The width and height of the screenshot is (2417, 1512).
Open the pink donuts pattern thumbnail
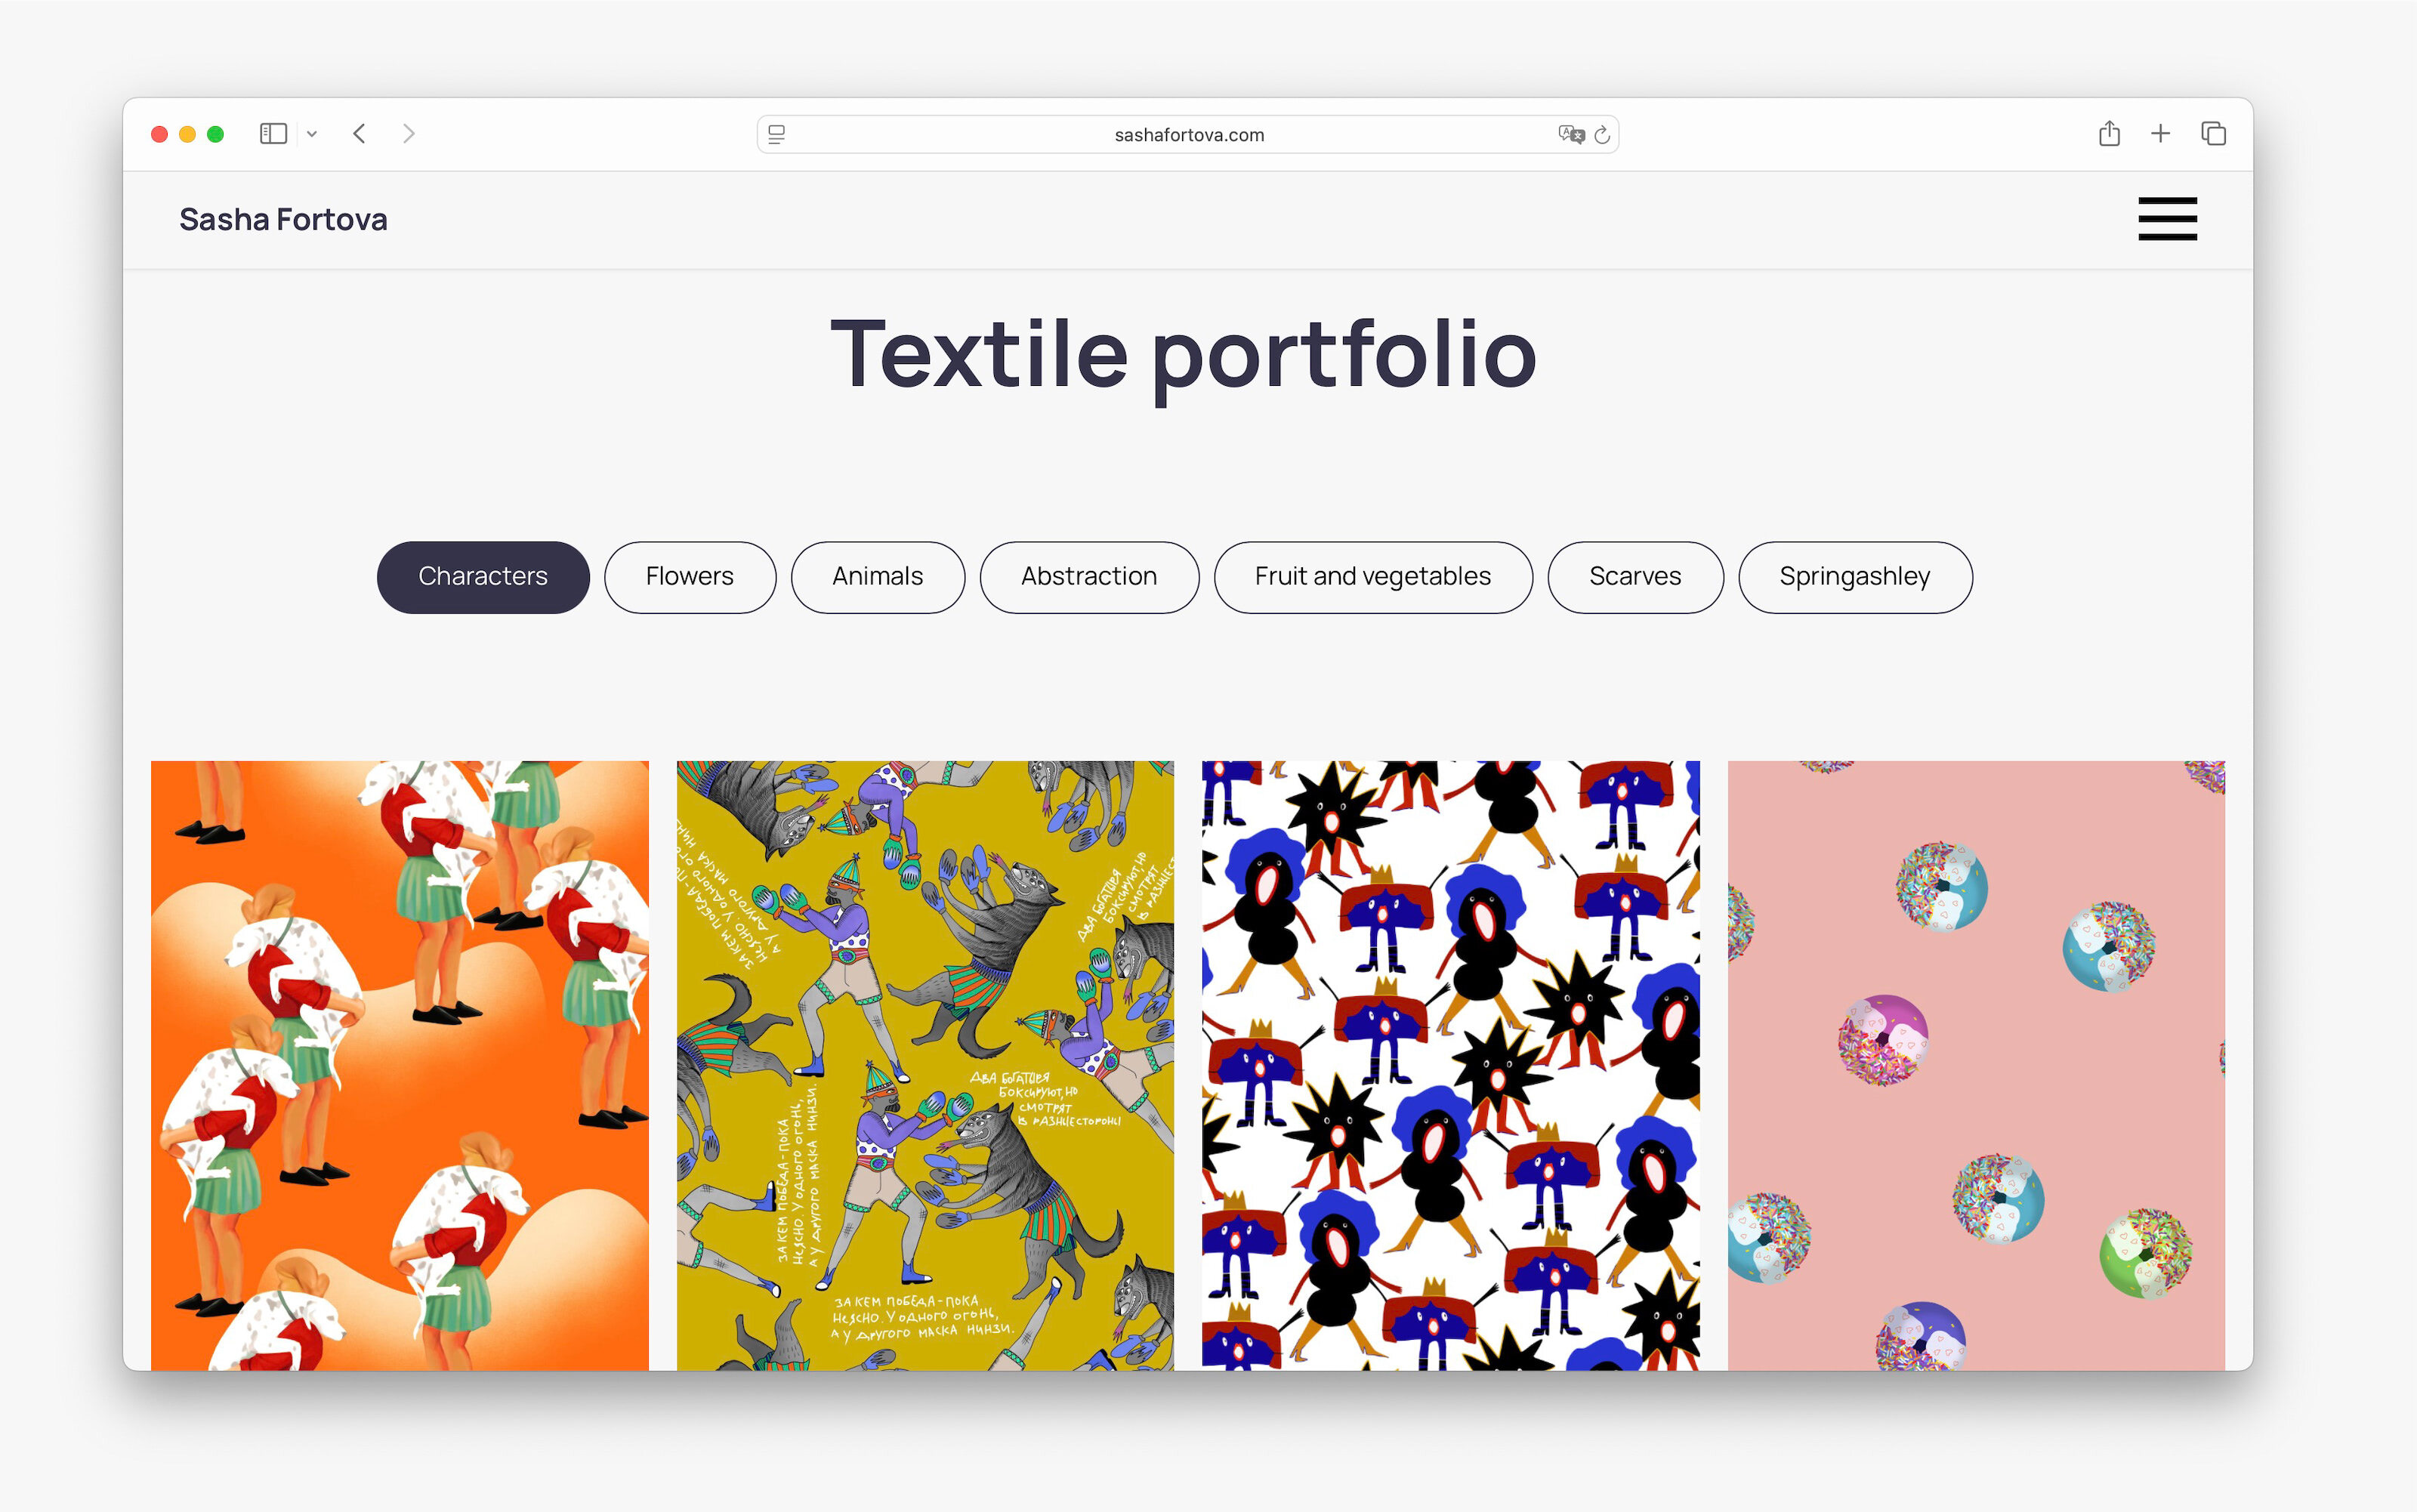[1976, 1065]
